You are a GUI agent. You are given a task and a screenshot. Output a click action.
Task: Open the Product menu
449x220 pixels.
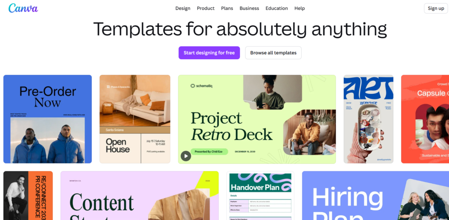point(206,8)
